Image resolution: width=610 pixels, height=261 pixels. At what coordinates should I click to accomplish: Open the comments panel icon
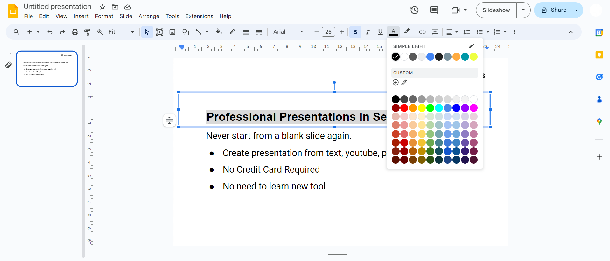point(434,10)
